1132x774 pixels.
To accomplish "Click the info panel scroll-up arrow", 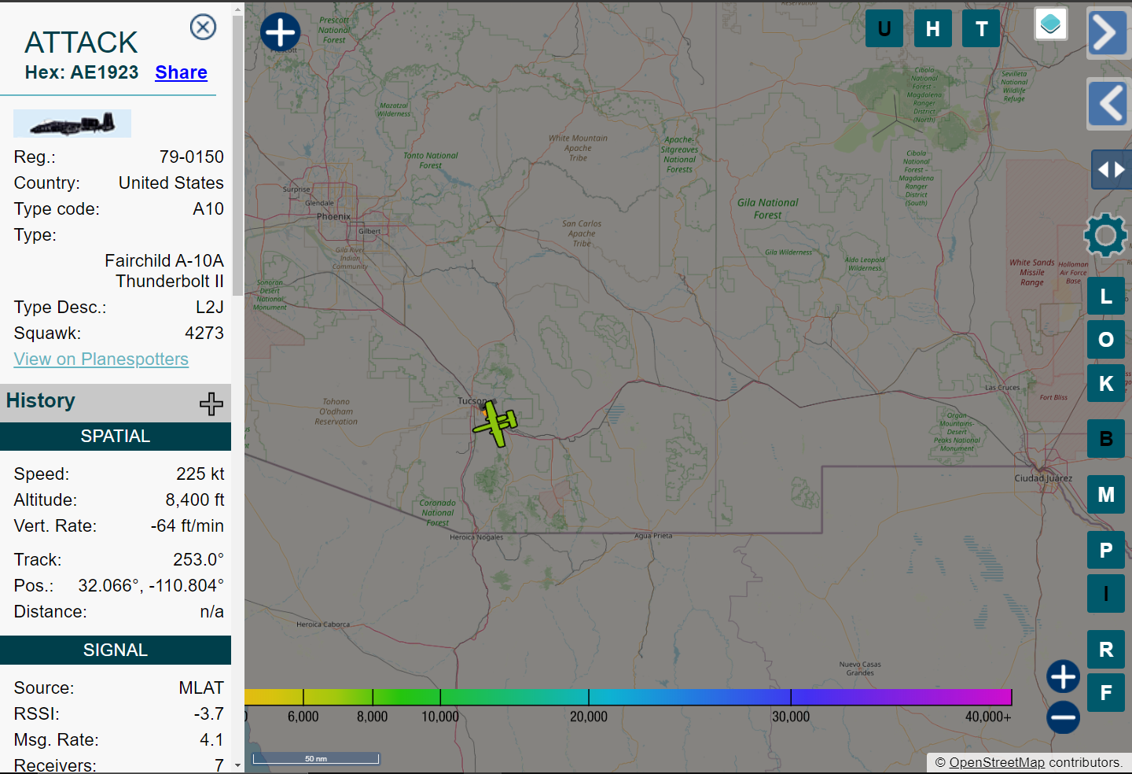I will point(238,10).
